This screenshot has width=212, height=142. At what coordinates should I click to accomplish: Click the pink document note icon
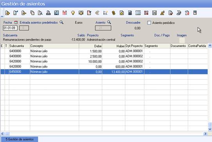pyautogui.click(x=89, y=13)
